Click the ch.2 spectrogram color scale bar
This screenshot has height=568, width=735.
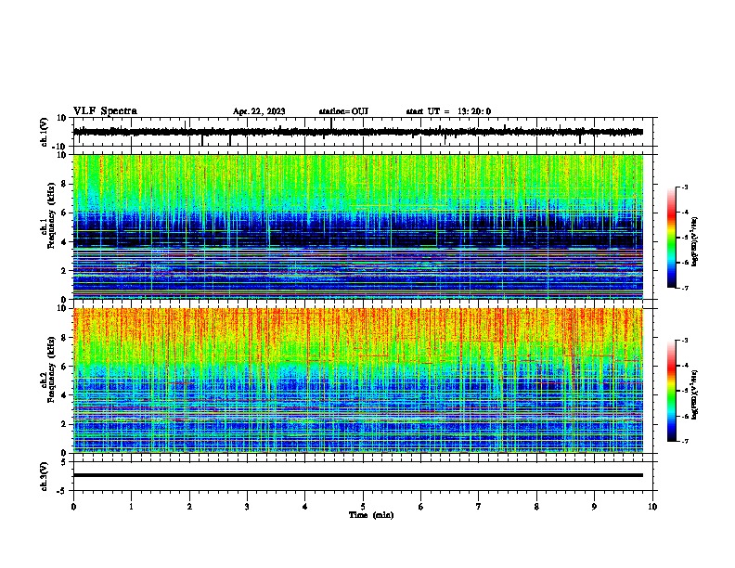(671, 391)
